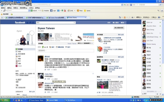This screenshot has width=164, height=102.
Task: Click the IE home icon
Action: [x=120, y=17]
